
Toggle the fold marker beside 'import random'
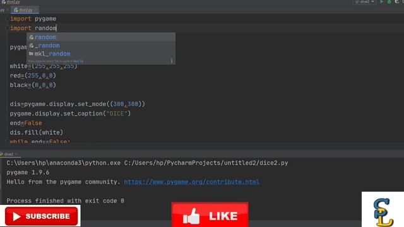point(8,28)
